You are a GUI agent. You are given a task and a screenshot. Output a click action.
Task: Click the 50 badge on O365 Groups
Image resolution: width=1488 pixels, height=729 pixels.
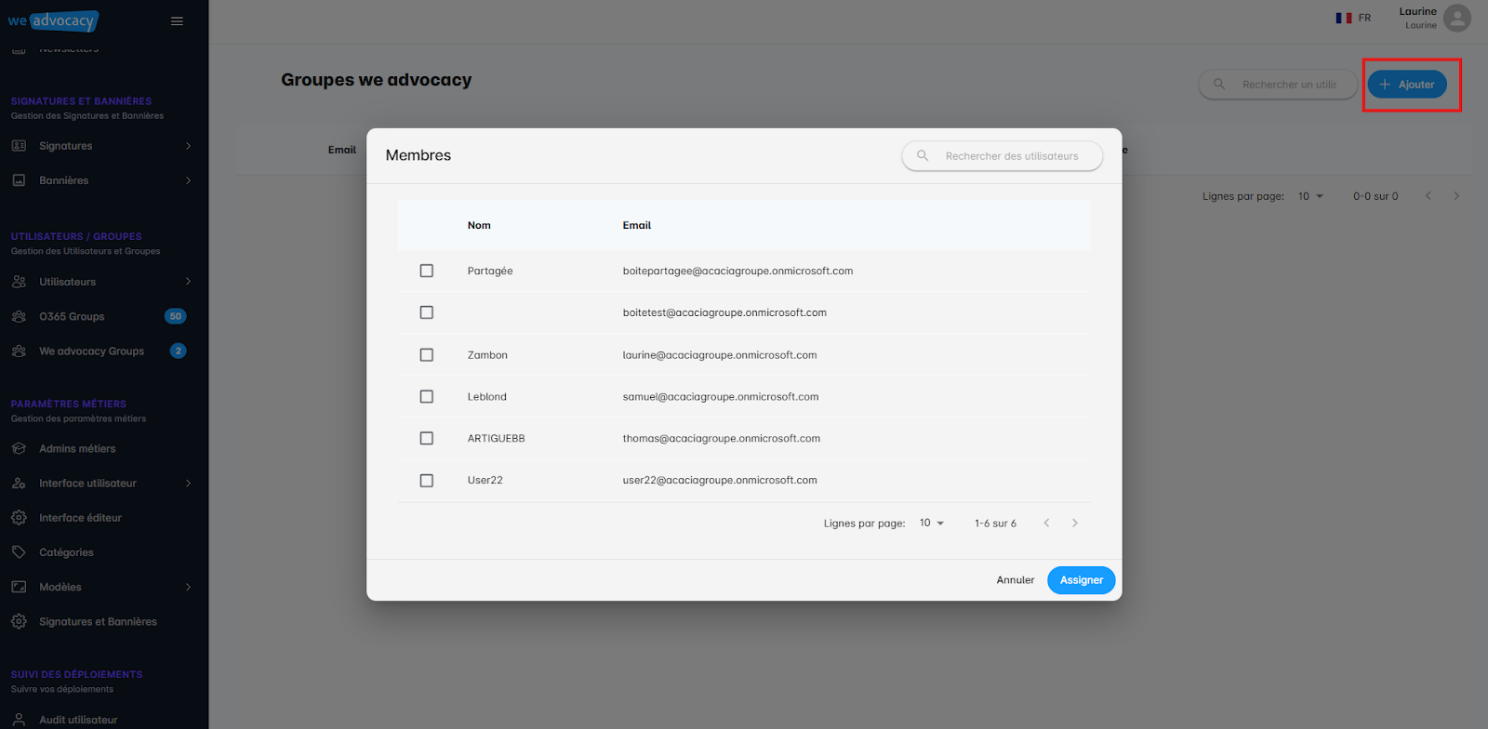pos(176,316)
